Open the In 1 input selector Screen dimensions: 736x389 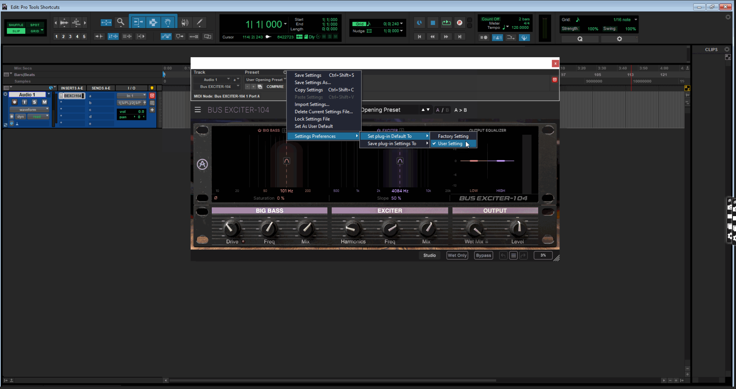(x=132, y=96)
